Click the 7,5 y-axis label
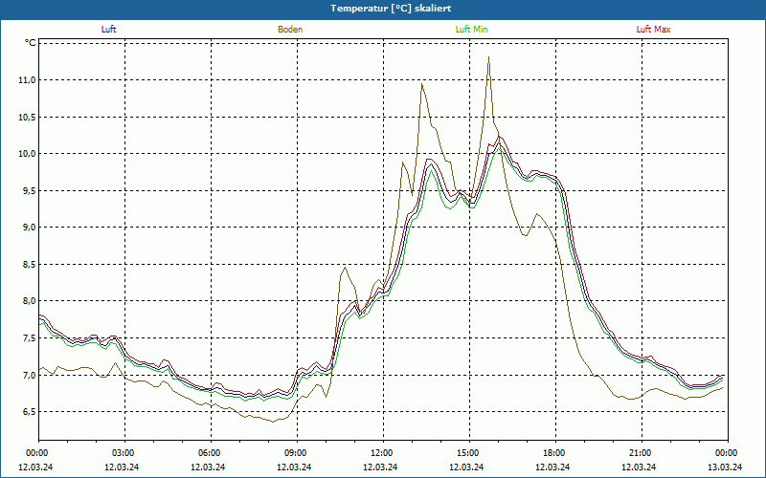 [30, 338]
